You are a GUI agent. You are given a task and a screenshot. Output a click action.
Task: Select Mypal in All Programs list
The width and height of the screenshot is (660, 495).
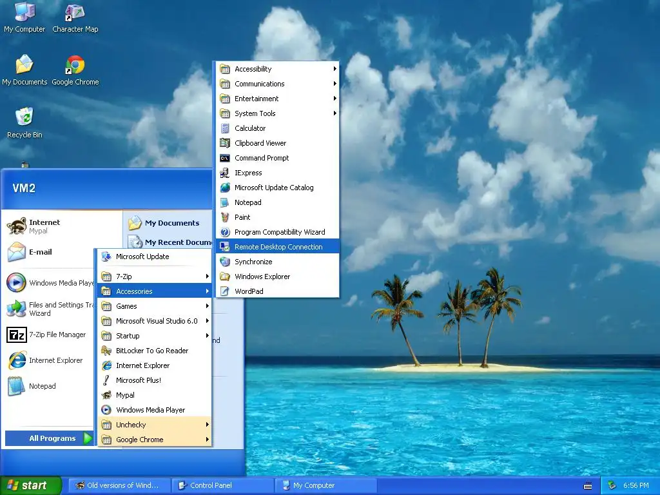tap(155, 395)
